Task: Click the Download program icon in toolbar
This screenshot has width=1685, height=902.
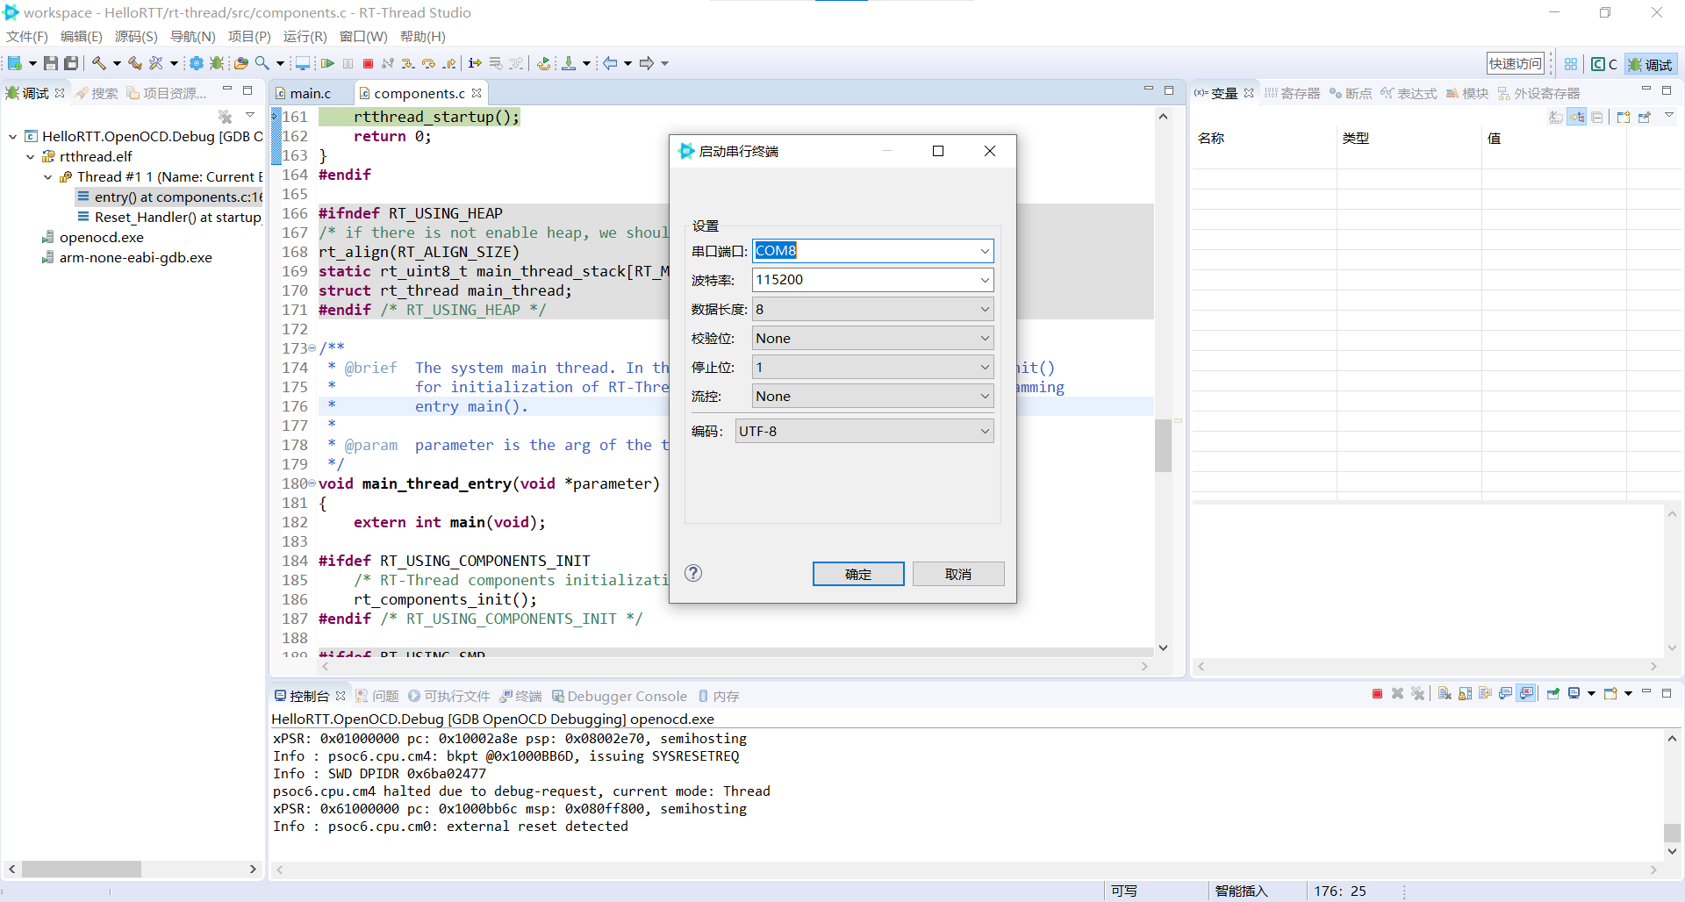Action: tap(569, 63)
